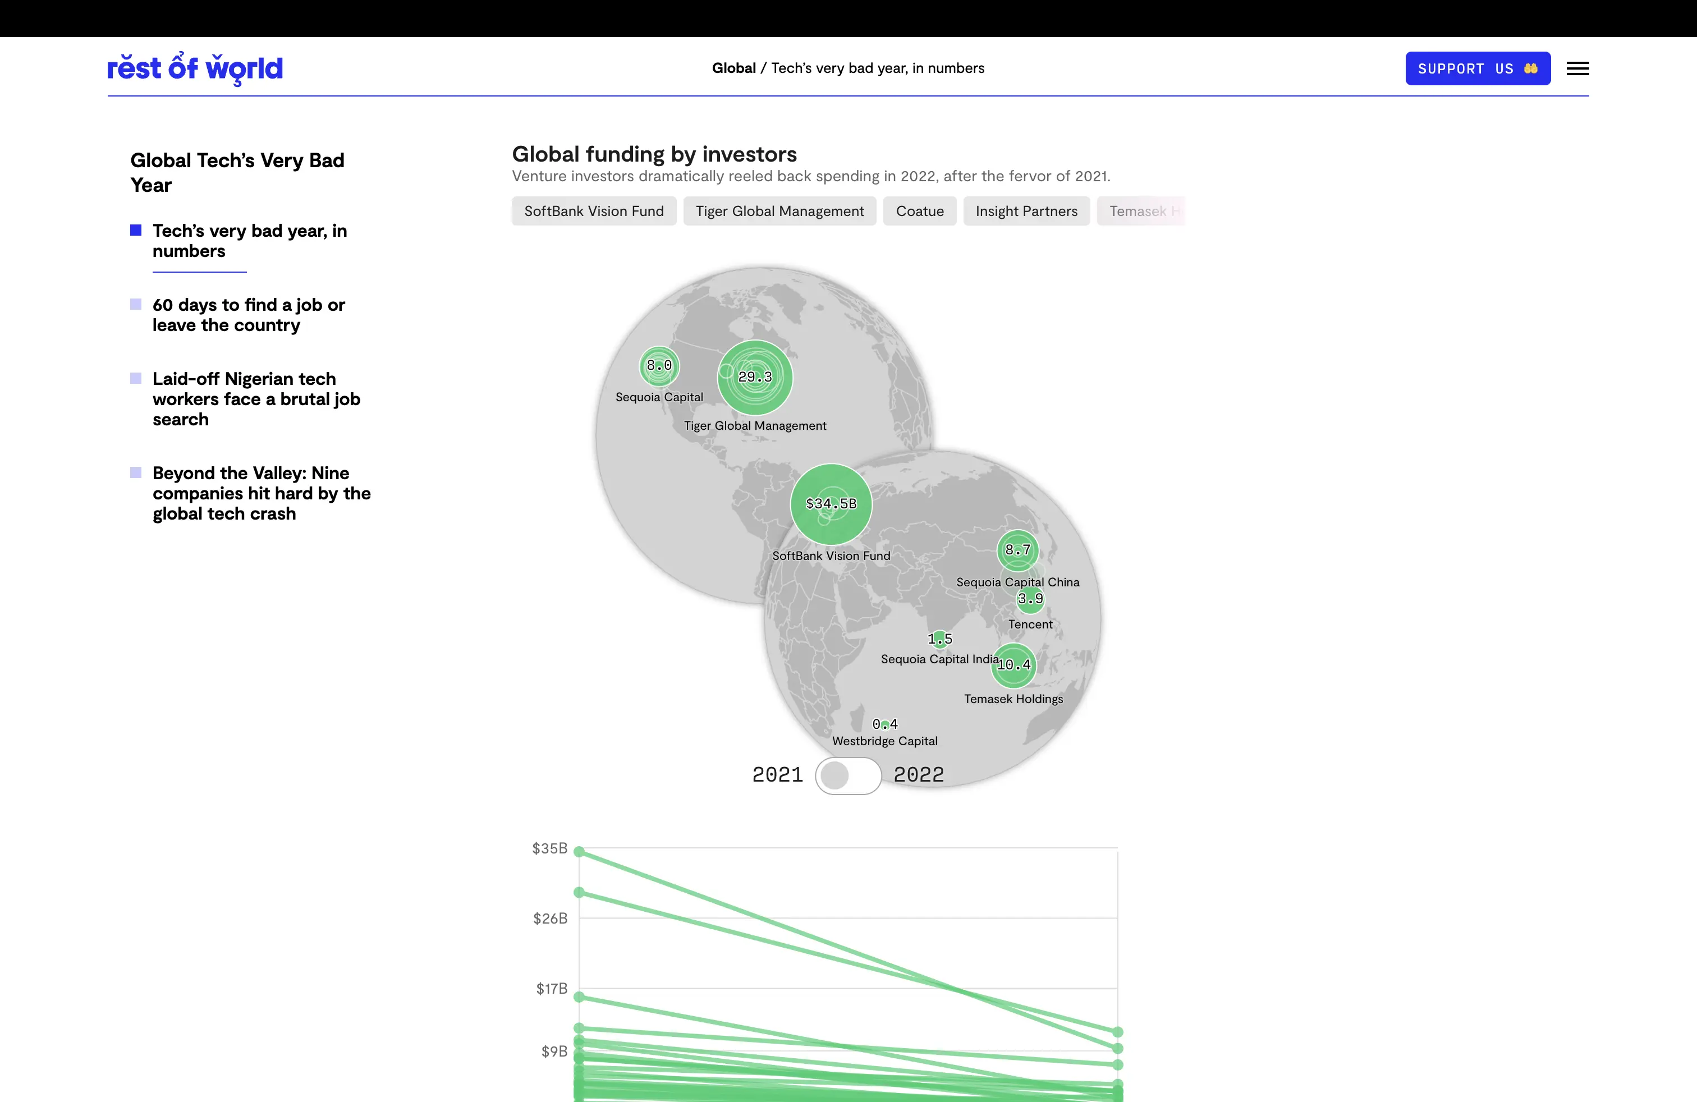This screenshot has width=1697, height=1102.
Task: Click the $35B data point on line chart
Action: (x=579, y=852)
